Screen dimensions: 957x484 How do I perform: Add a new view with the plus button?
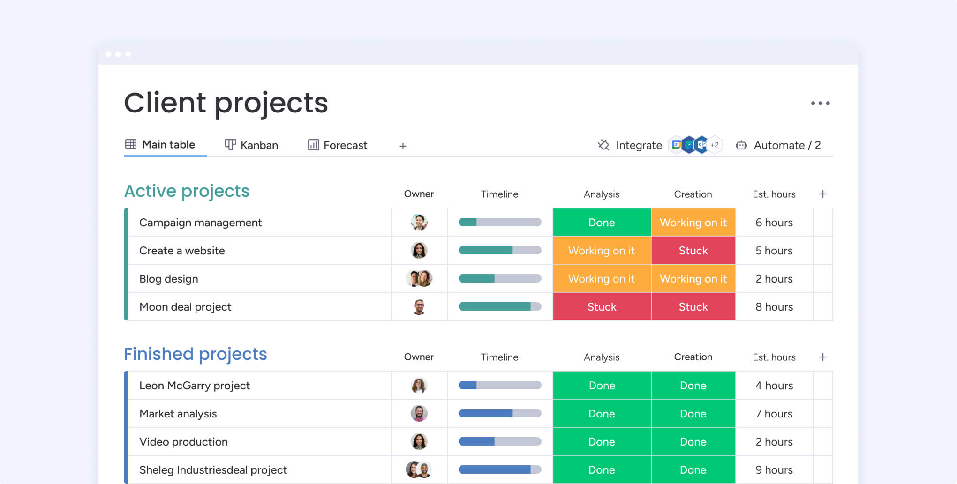coord(402,146)
